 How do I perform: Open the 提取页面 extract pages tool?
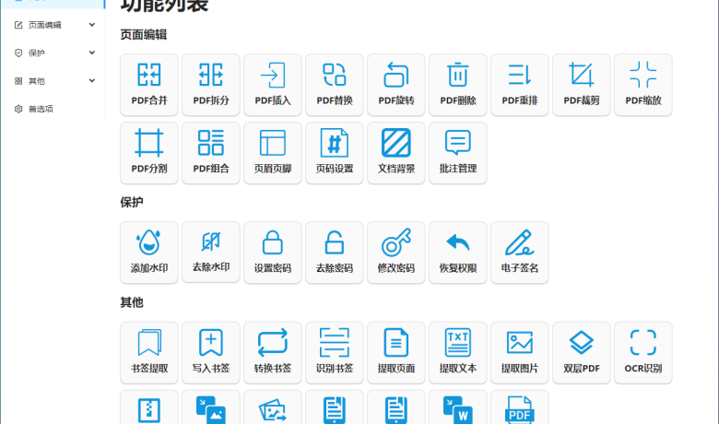[396, 352]
